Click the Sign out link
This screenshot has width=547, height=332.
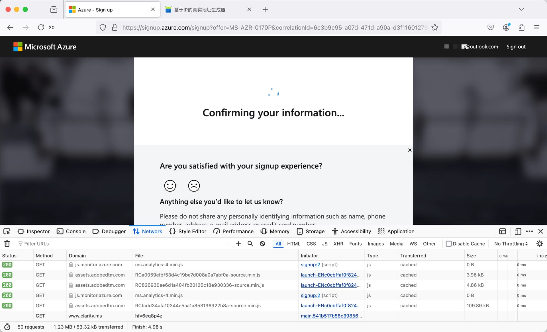click(516, 47)
